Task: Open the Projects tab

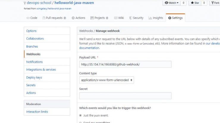Action: (x=99, y=18)
